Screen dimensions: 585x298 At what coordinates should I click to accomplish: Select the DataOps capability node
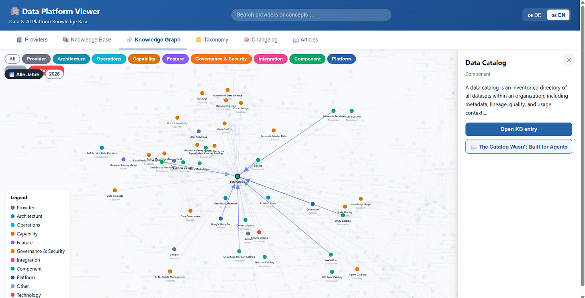[x=202, y=93]
